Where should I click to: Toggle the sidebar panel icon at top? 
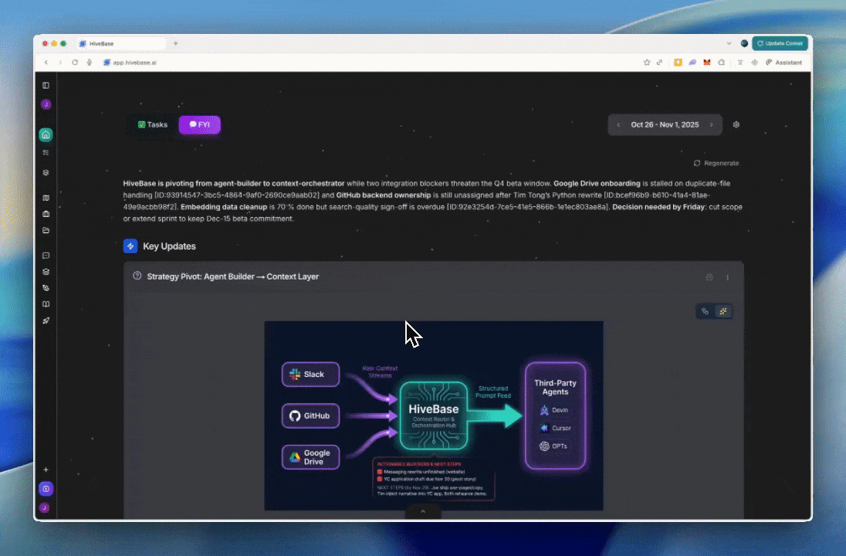(x=46, y=85)
